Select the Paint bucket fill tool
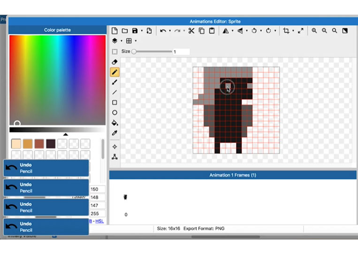Screen dimensions: 358x254 (x=114, y=123)
